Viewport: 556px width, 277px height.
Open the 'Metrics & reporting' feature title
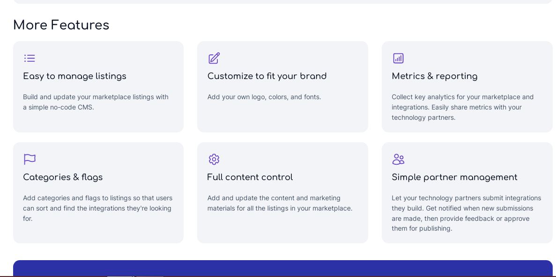point(434,76)
